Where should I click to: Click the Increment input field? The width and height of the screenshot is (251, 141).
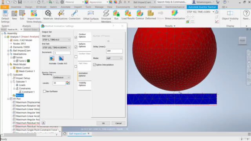(62, 53)
